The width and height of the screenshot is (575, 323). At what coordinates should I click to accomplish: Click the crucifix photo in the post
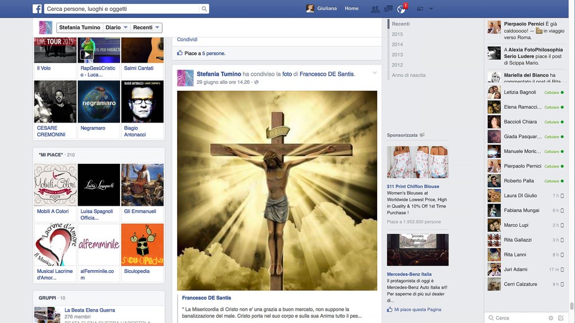277,191
